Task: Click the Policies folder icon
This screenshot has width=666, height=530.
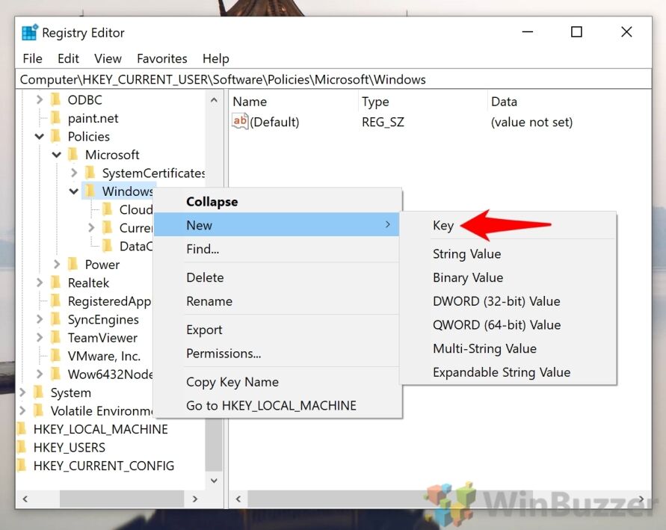Action: coord(55,136)
